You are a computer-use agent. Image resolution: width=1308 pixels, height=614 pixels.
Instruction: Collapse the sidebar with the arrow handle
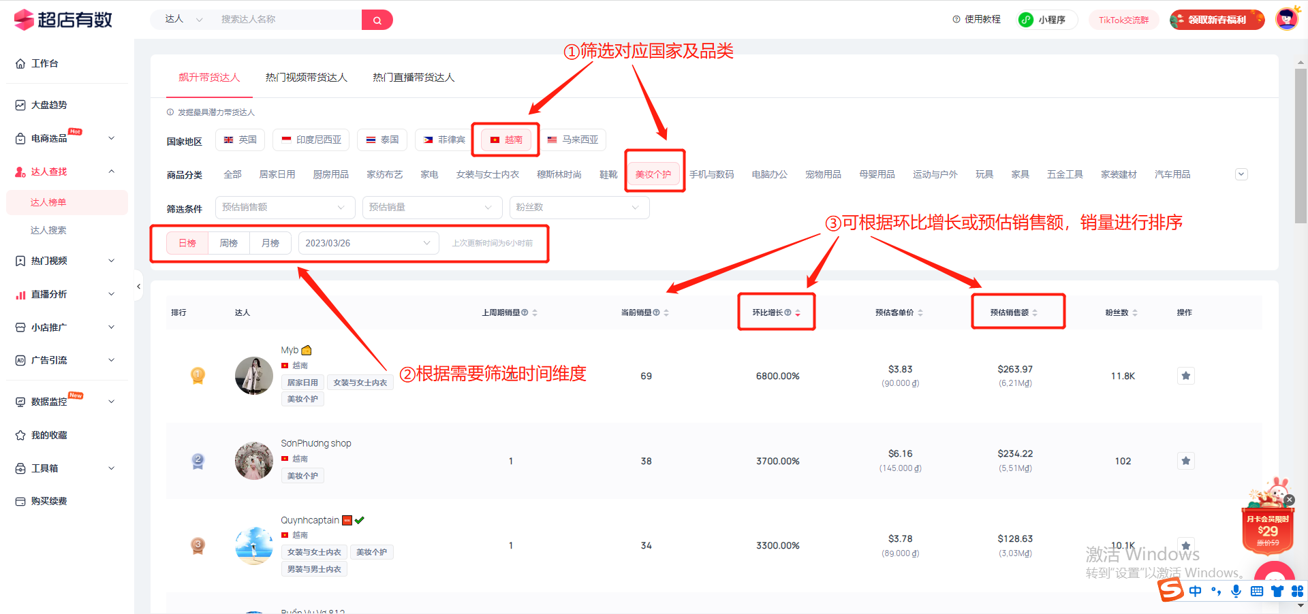[138, 287]
